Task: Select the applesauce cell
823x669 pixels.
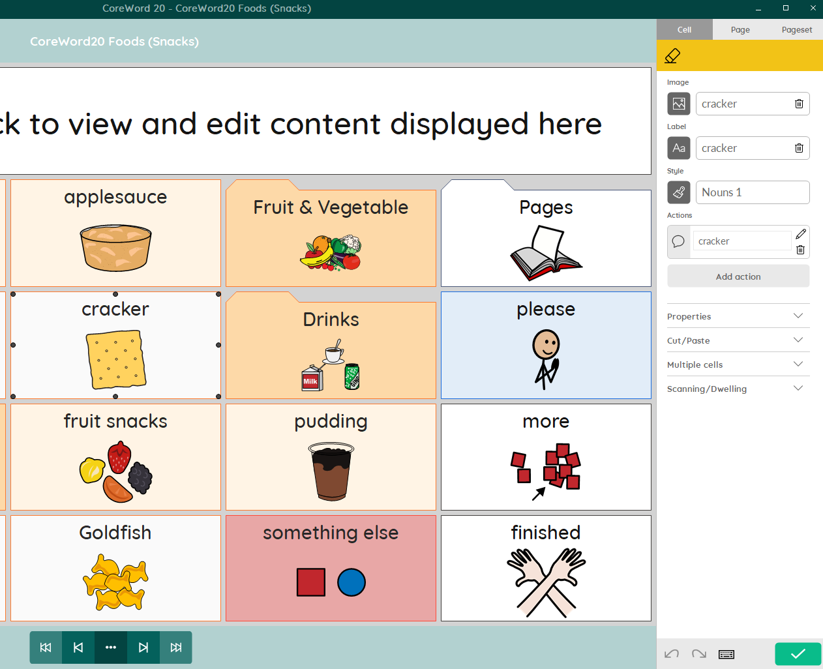Action: (x=115, y=233)
